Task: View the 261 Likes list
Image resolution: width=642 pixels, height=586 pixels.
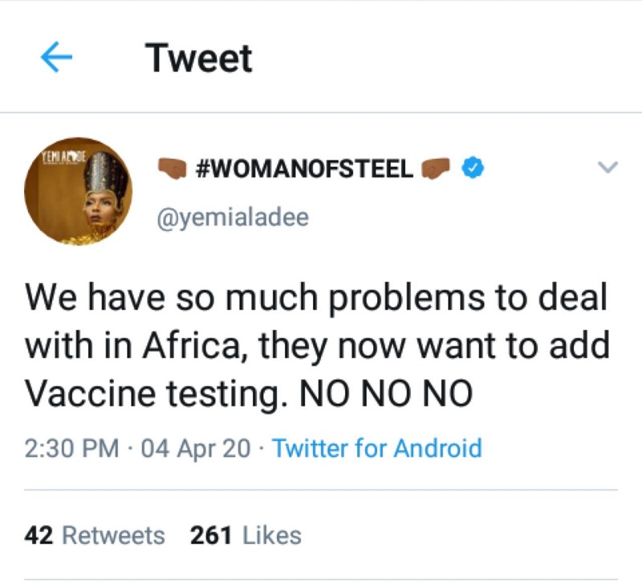Action: (x=246, y=535)
